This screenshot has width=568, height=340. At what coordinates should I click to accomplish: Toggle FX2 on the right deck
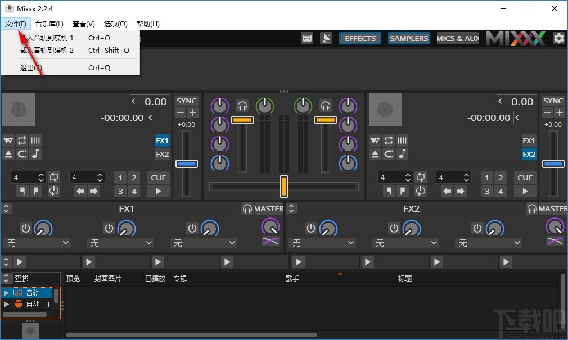529,154
